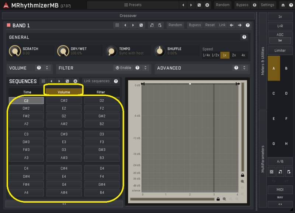Click the Band 1 copy icon
The image size is (295, 213).
point(152,25)
